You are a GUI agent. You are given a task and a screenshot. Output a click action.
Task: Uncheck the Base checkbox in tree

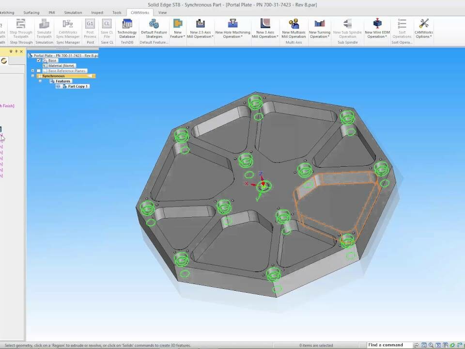point(39,61)
